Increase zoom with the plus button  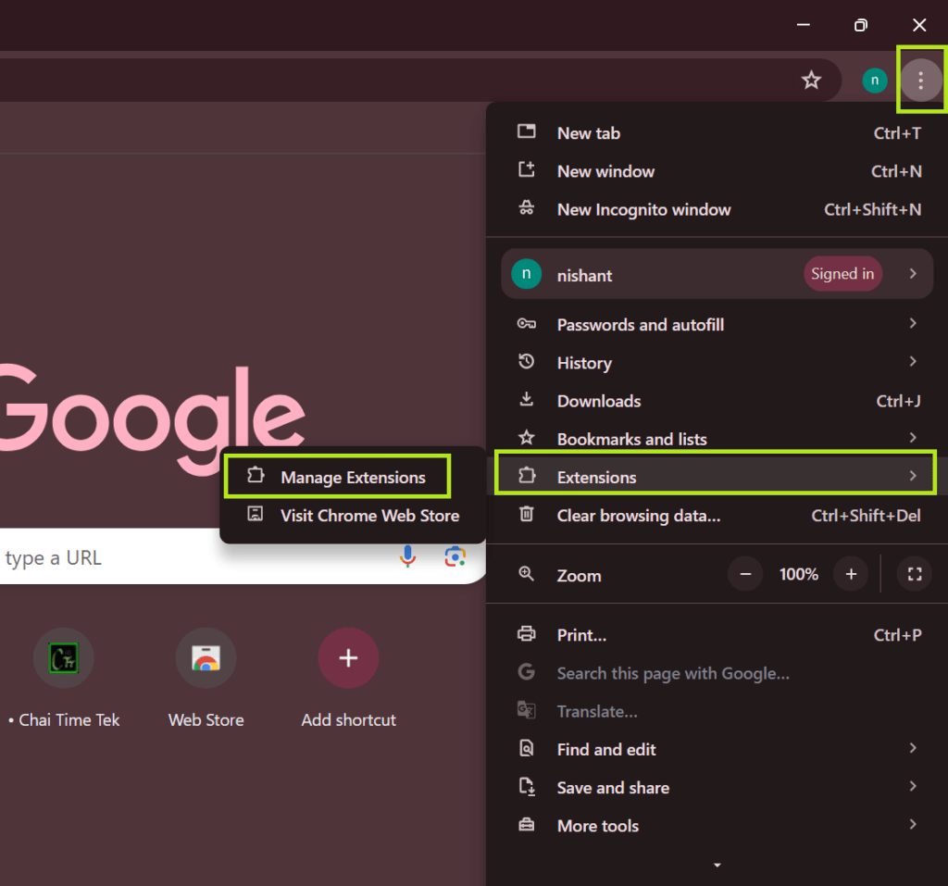point(851,574)
